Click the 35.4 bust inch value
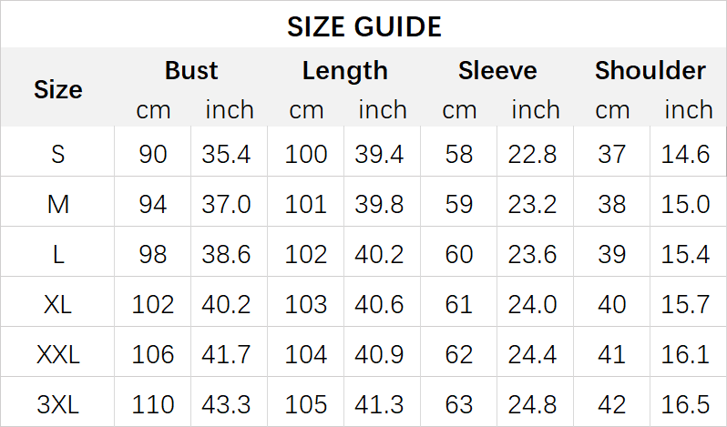Viewport: 727px width, 427px height. [227, 155]
